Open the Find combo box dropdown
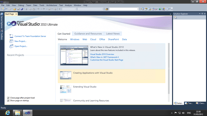Viewport: 207px width, 116px height. pos(138,9)
